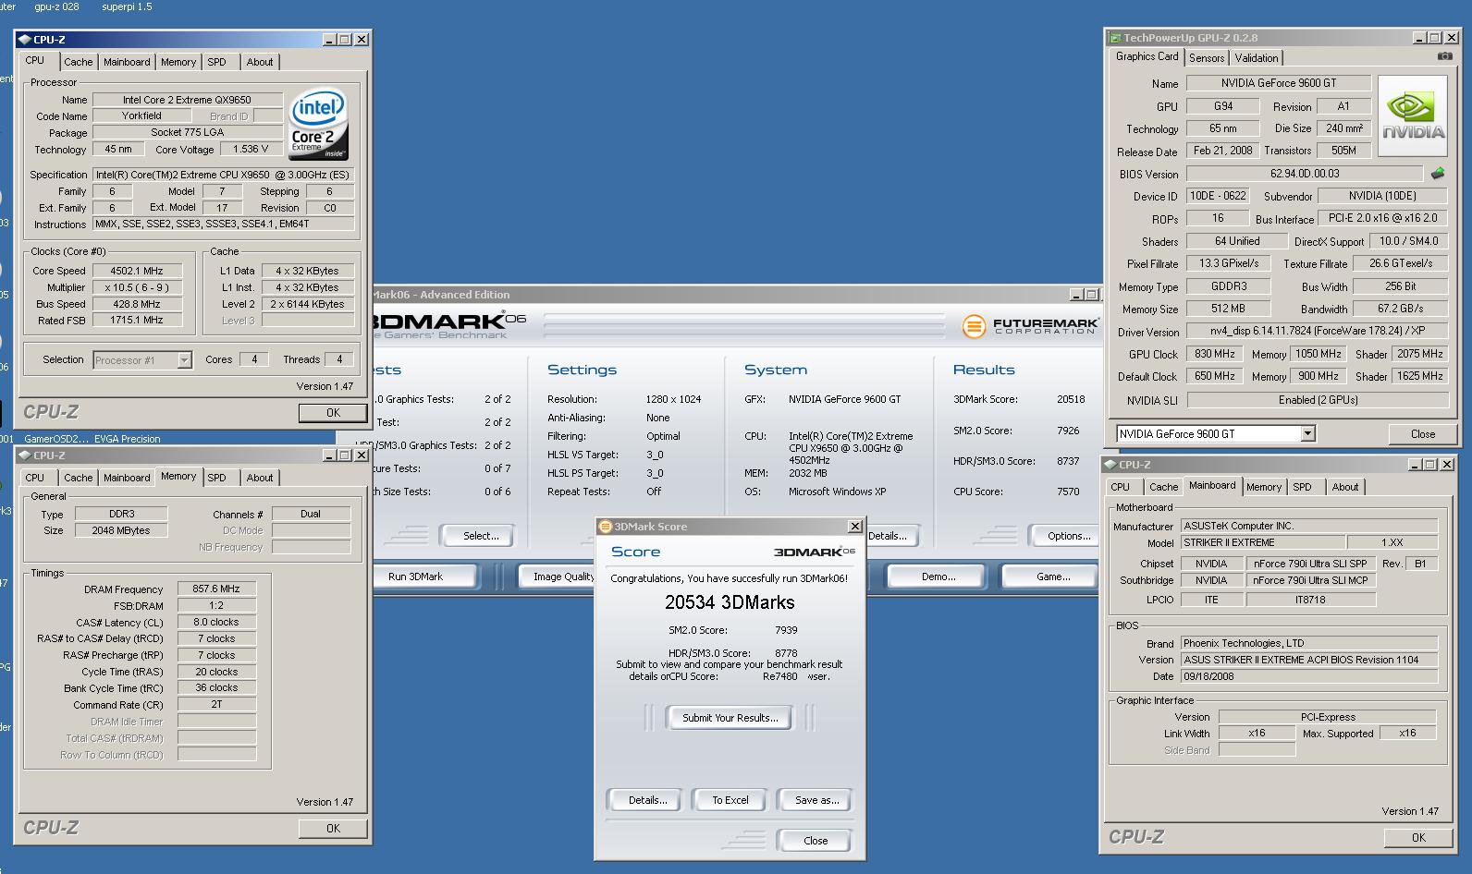Image resolution: width=1472 pixels, height=874 pixels.
Task: Click Resolution setting 1280 x 1024
Action: pyautogui.click(x=673, y=399)
